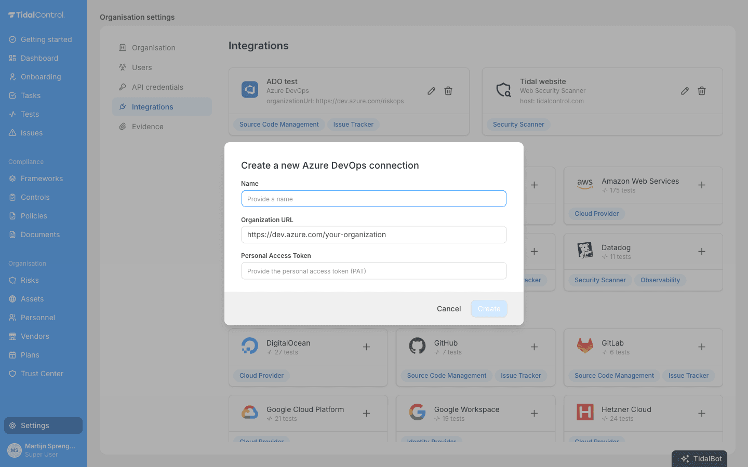Cancel the Azure DevOps connection dialog
The height and width of the screenshot is (467, 748).
(x=449, y=309)
